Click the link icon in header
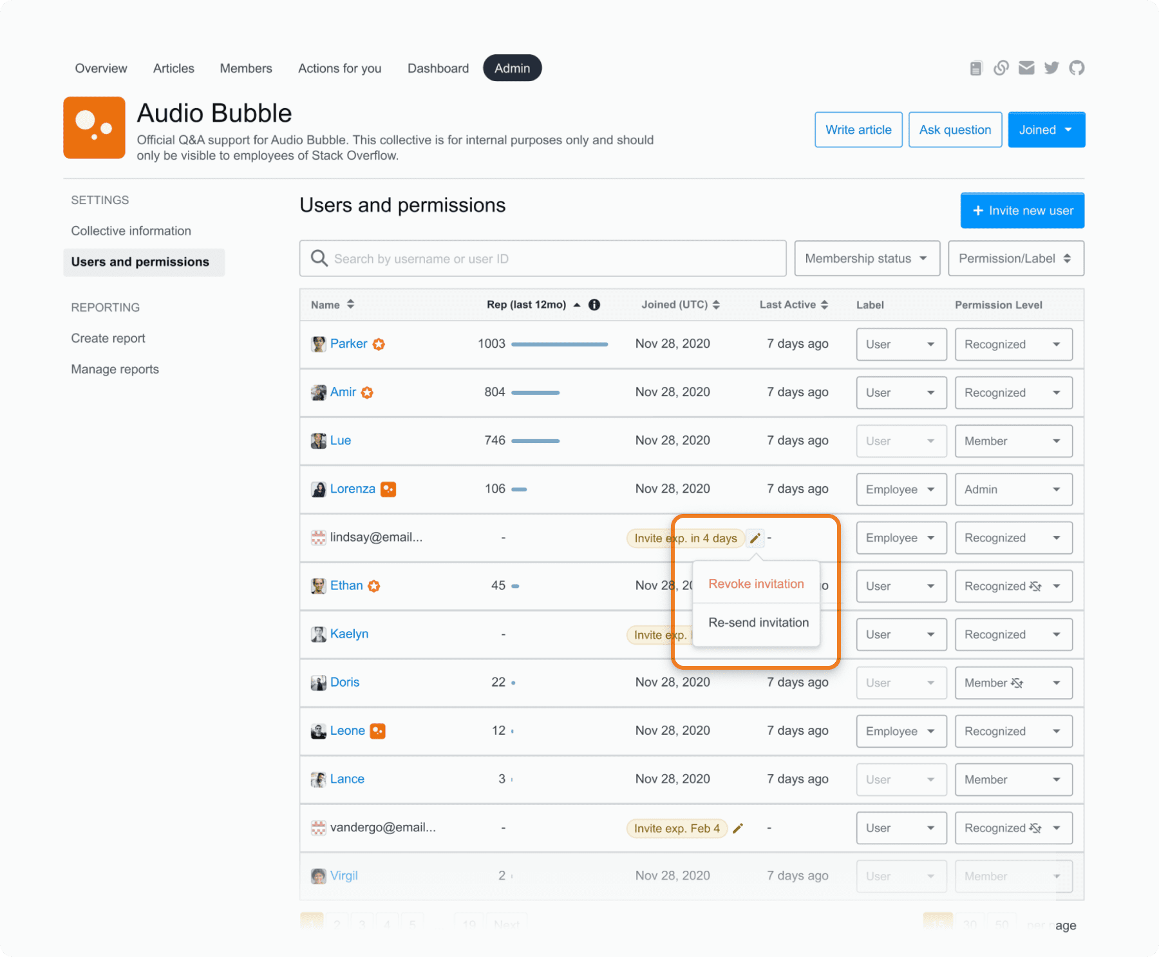This screenshot has width=1159, height=957. pos(1001,68)
